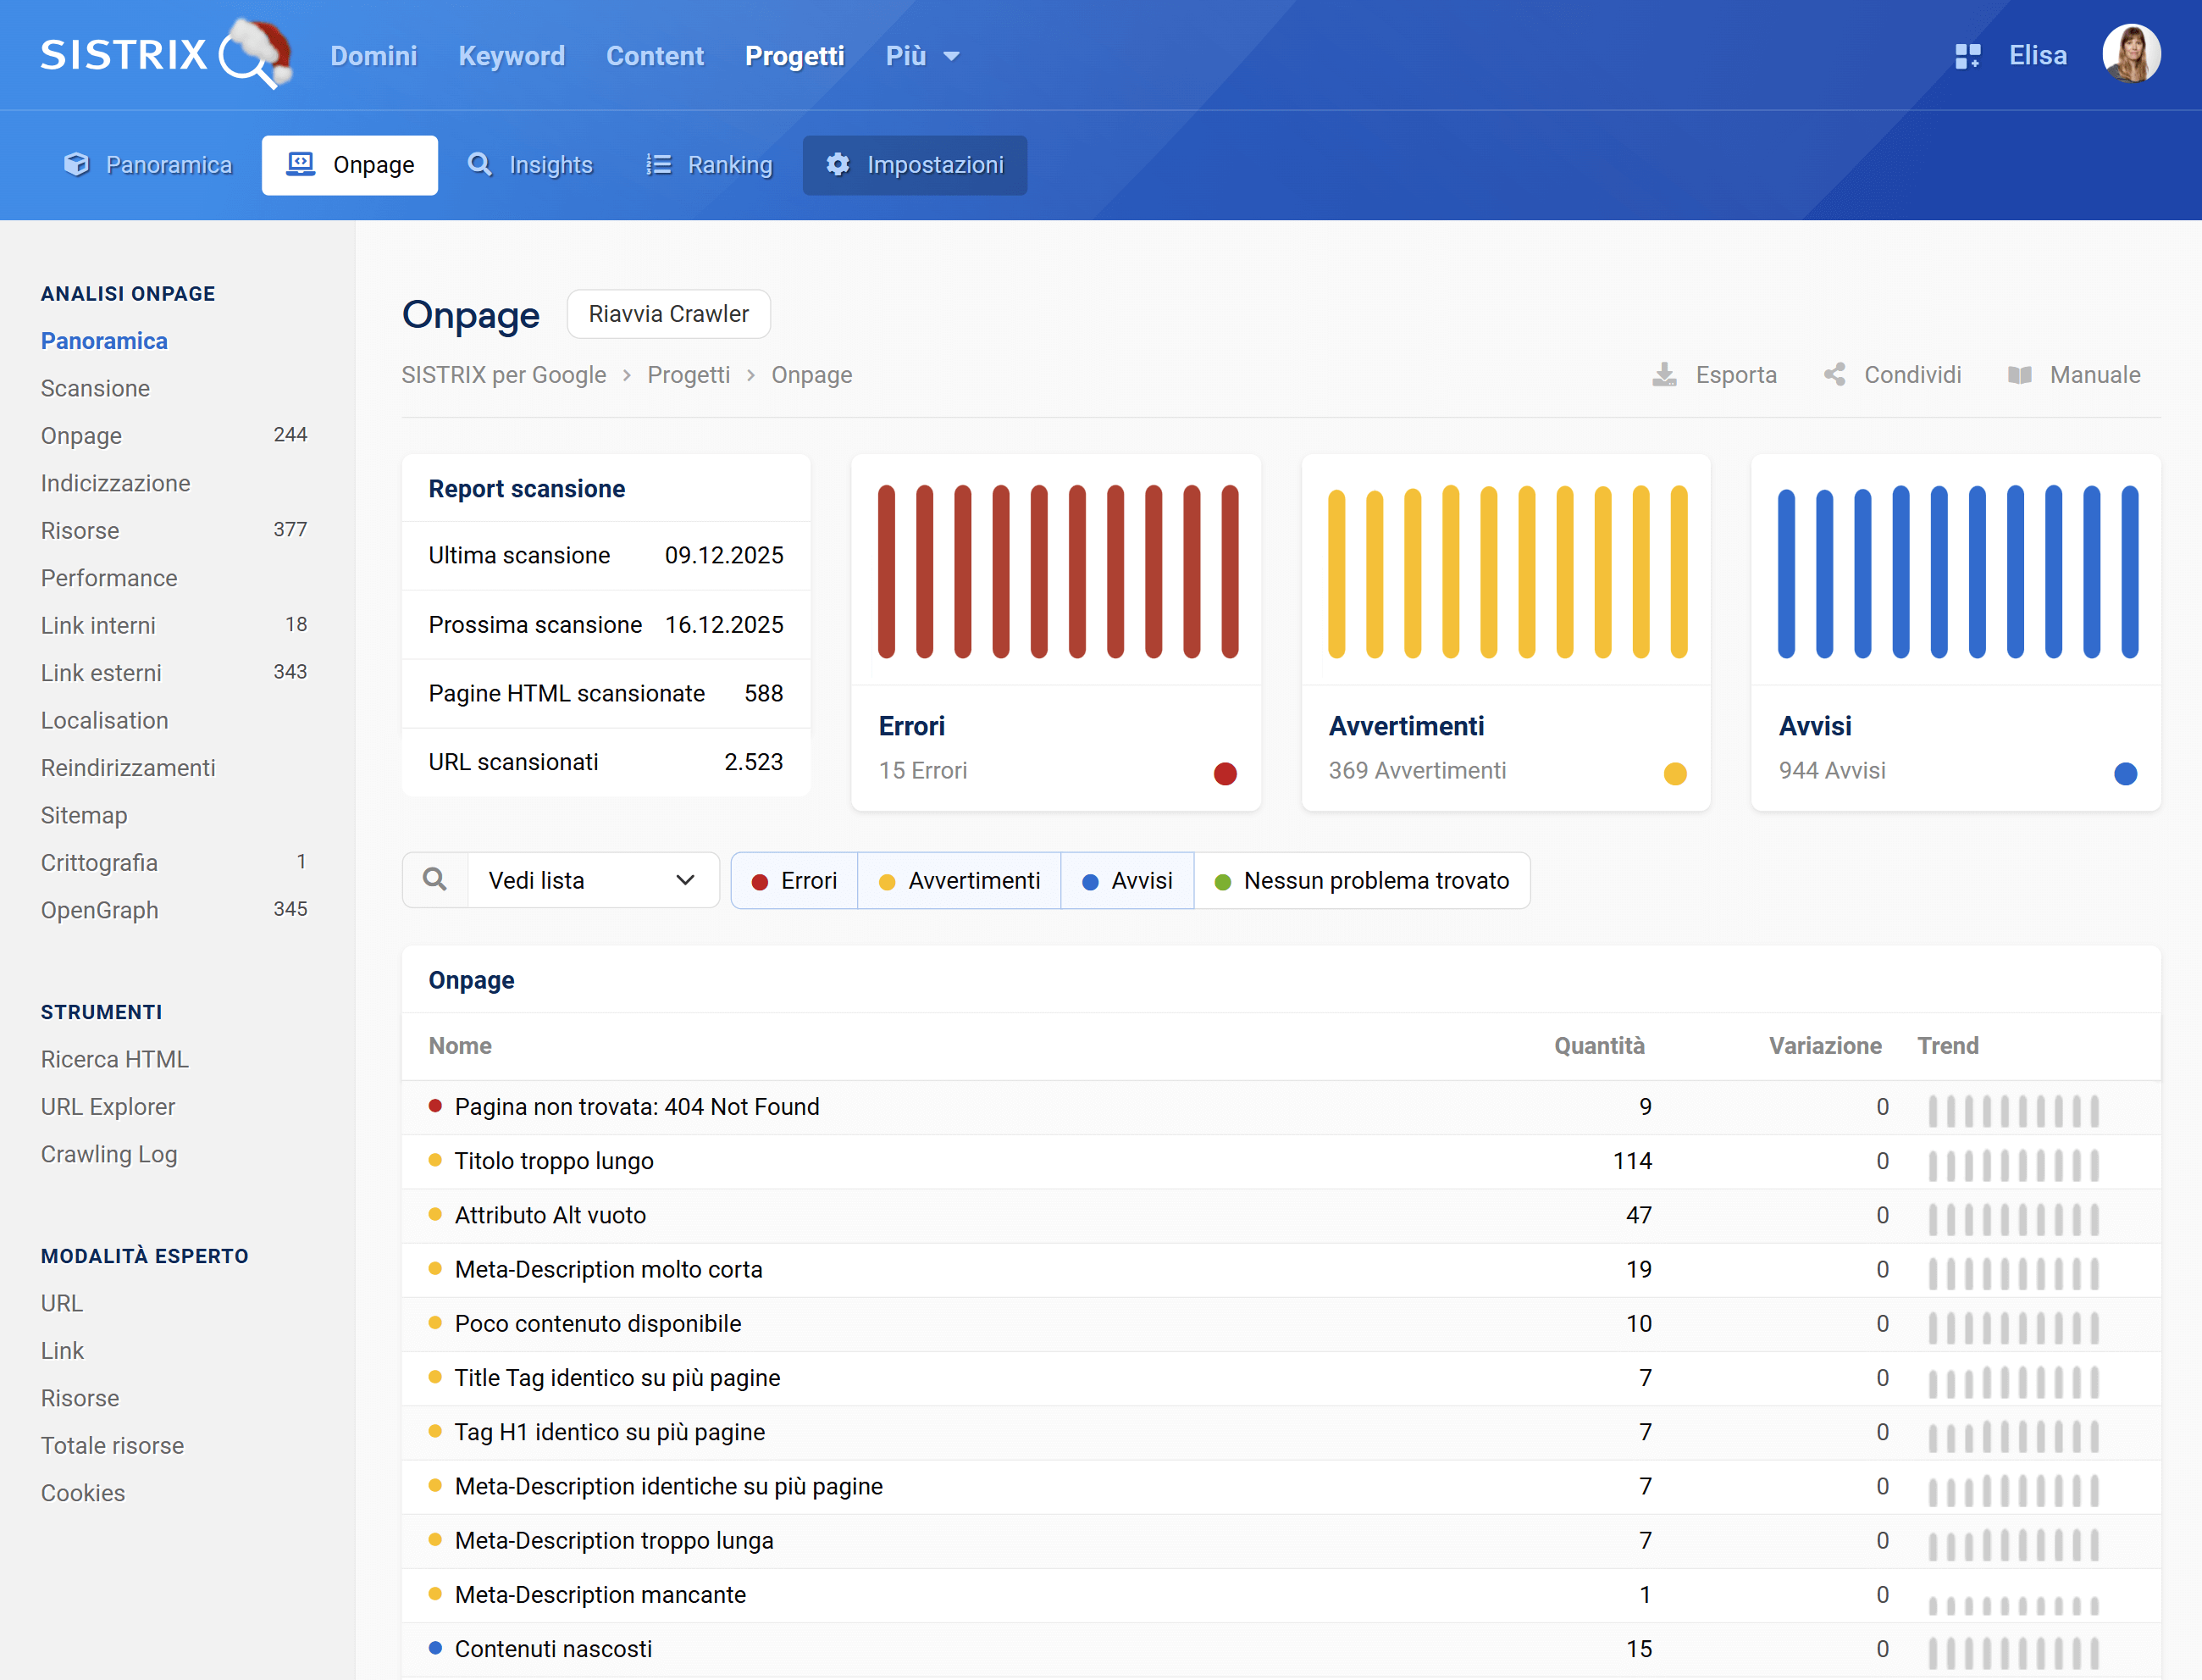Open the Manuale book icon
The height and width of the screenshot is (1680, 2202).
2021,374
